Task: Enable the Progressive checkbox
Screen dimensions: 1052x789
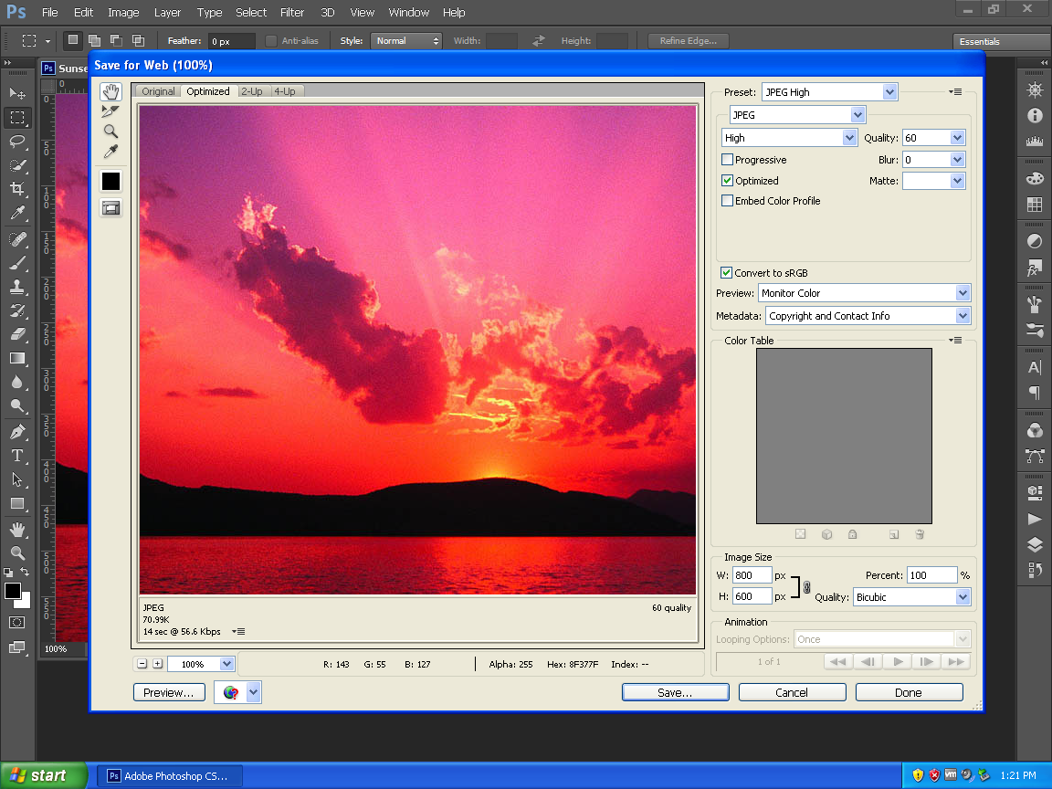Action: 728,160
